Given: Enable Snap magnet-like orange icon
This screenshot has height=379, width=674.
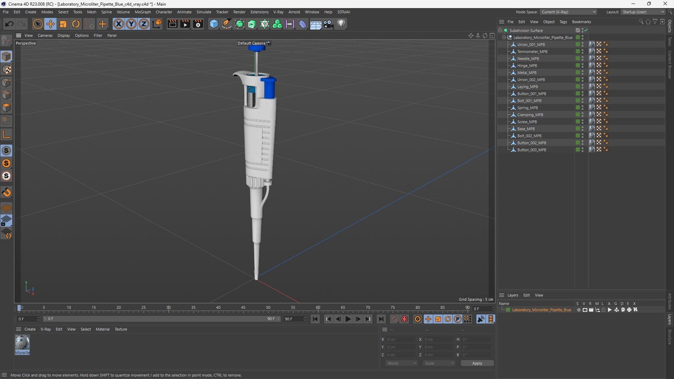Looking at the screenshot, I should (6, 192).
